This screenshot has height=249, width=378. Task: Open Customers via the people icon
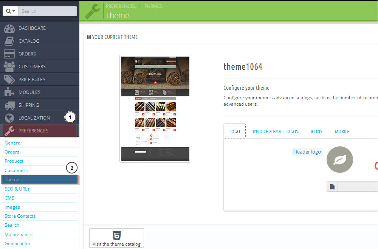coord(9,66)
